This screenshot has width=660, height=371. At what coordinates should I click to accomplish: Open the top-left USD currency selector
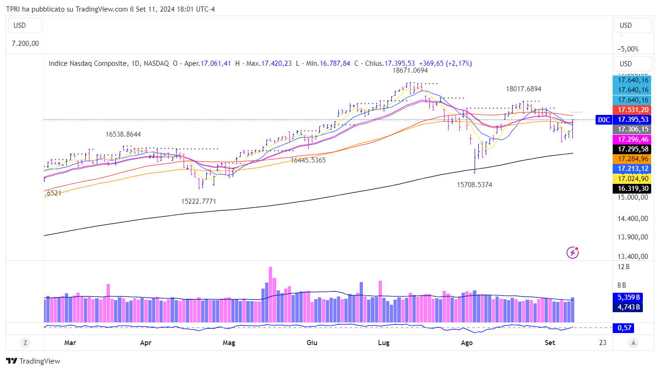click(25, 25)
